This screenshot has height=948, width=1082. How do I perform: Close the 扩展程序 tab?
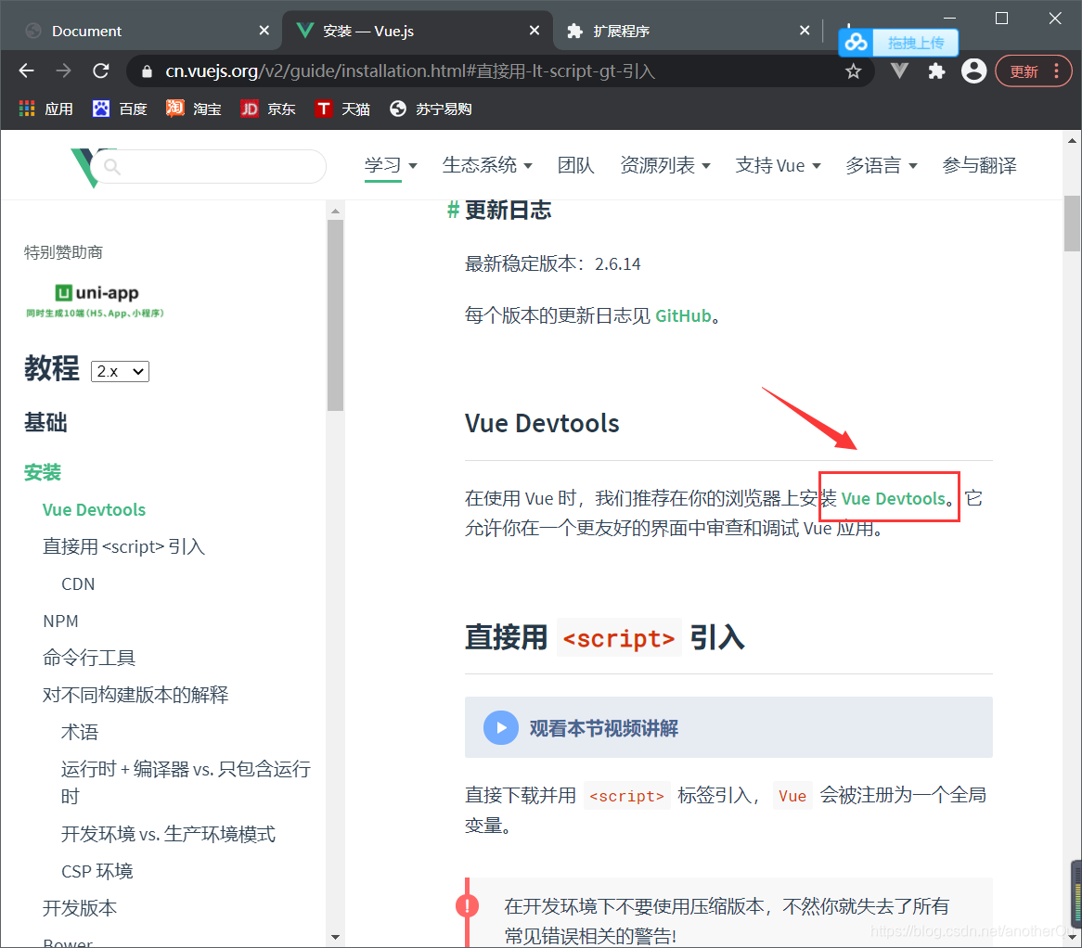[805, 31]
